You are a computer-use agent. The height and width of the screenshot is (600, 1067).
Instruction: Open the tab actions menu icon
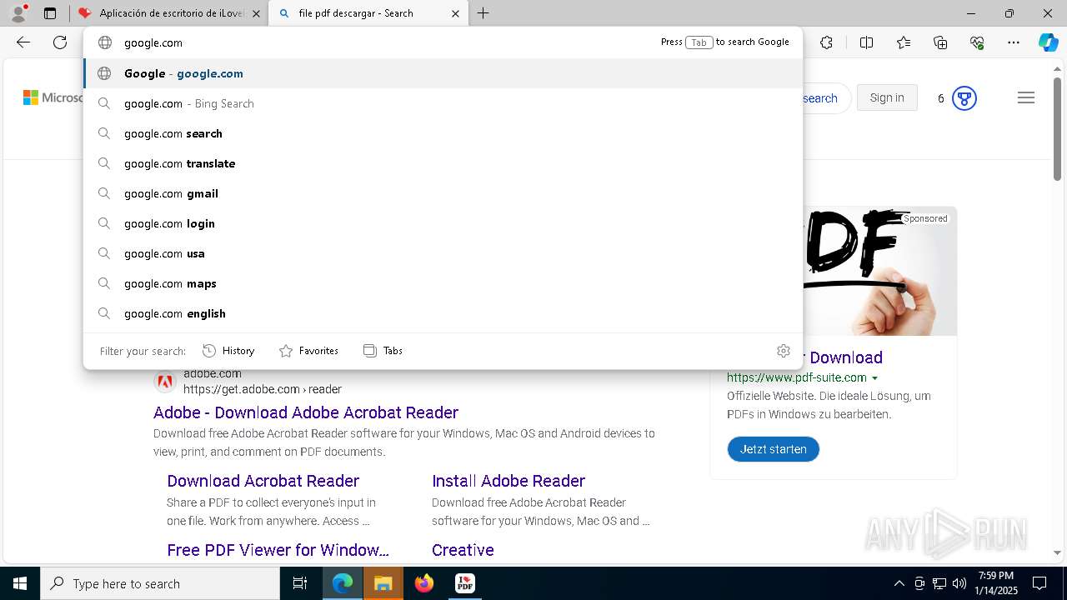[x=50, y=13]
